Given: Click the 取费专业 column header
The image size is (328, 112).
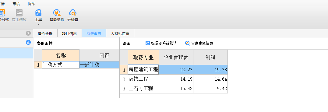Looking at the screenshot, I should (x=143, y=57).
